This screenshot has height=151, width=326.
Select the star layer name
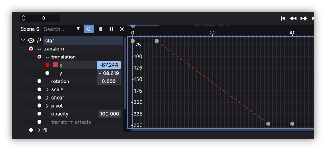tap(49, 41)
